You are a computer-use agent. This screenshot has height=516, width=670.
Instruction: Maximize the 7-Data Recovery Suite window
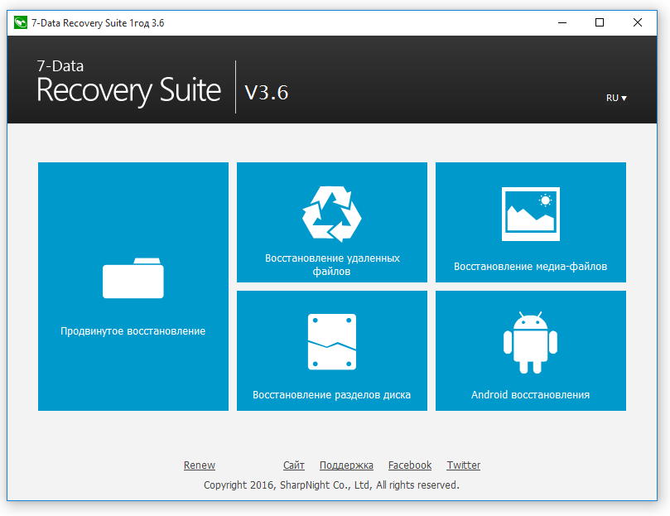[x=600, y=22]
